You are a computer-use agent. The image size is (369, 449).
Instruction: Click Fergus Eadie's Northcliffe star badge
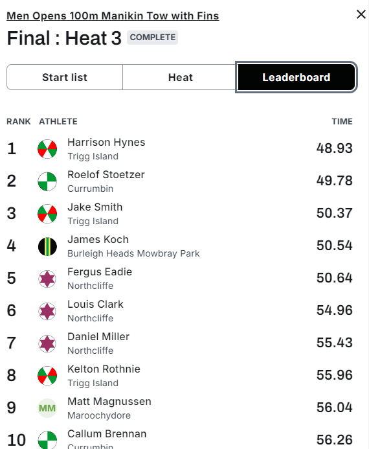(47, 279)
